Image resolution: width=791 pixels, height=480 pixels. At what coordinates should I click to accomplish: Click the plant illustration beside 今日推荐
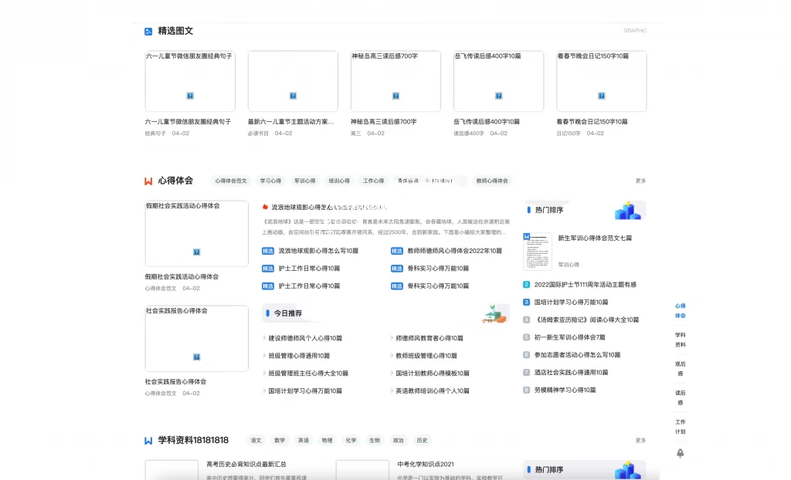point(495,312)
